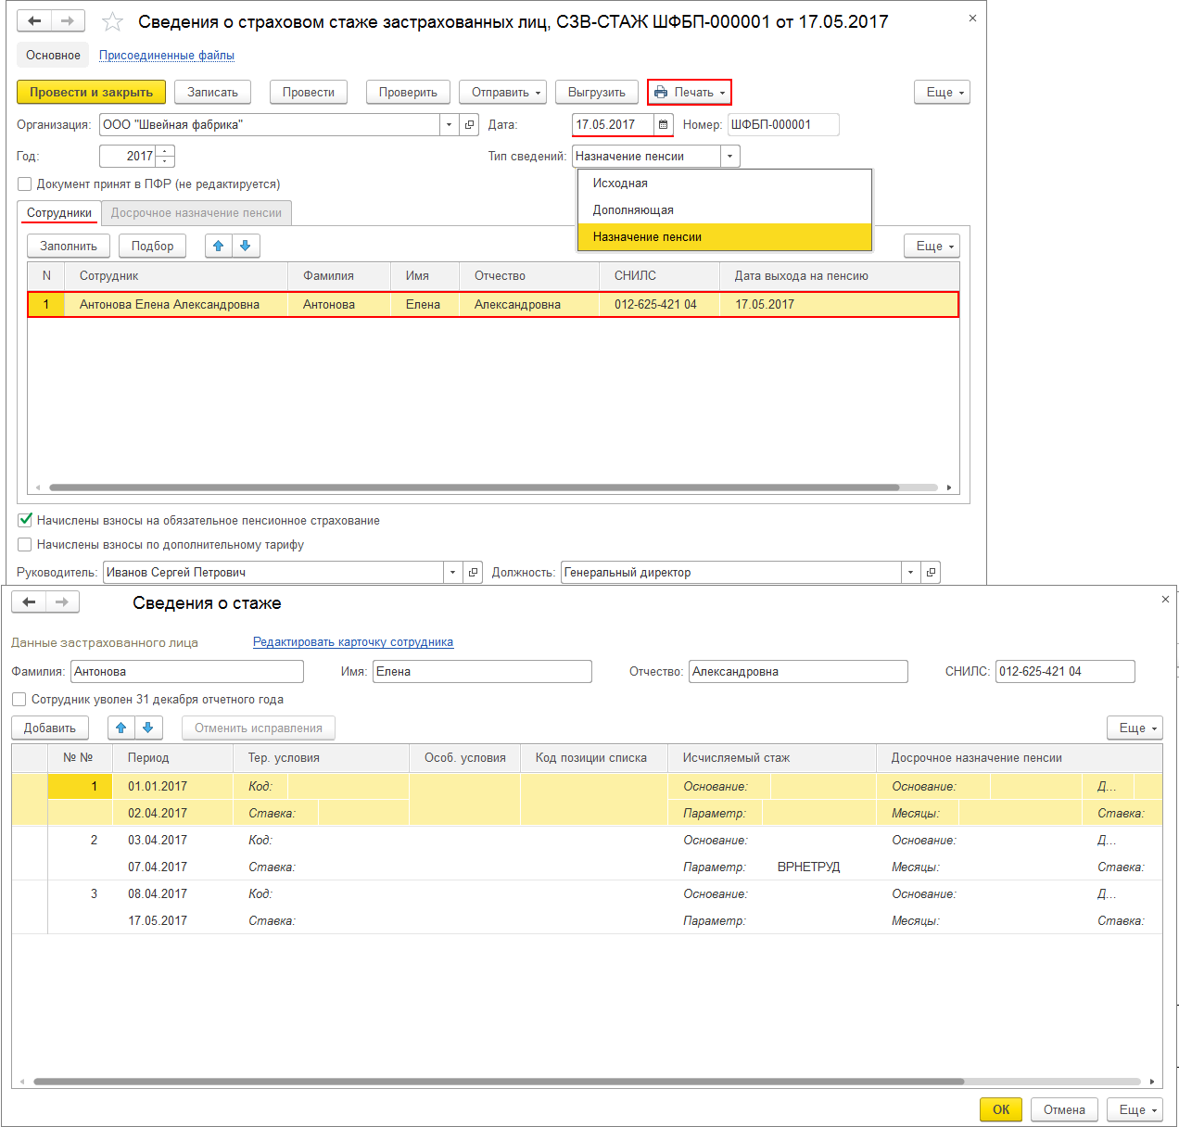Expand the Должность dropdown list
The width and height of the screenshot is (1179, 1127).
pyautogui.click(x=910, y=573)
